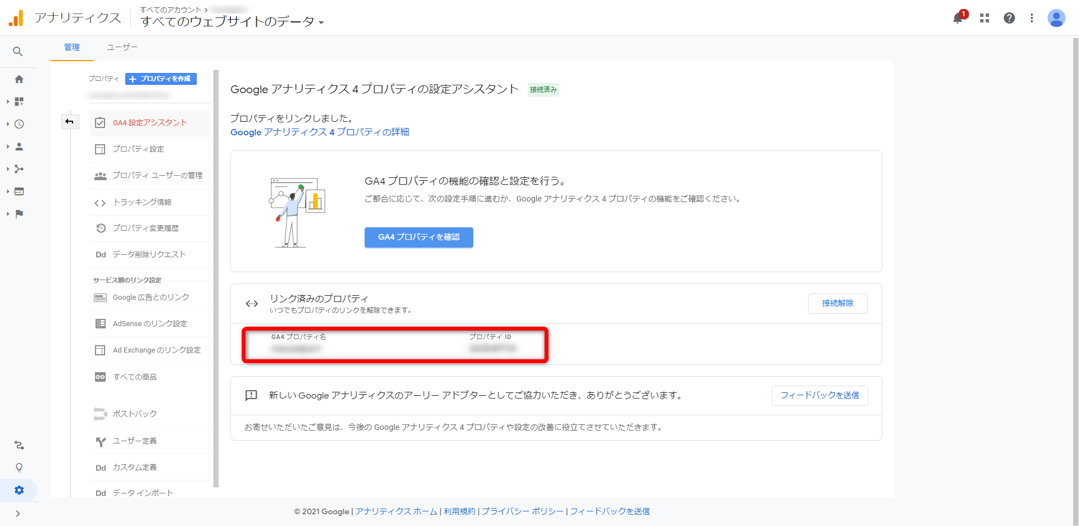This screenshot has height=526, width=1079.
Task: Click the 接続済み status badge
Action: tap(543, 90)
